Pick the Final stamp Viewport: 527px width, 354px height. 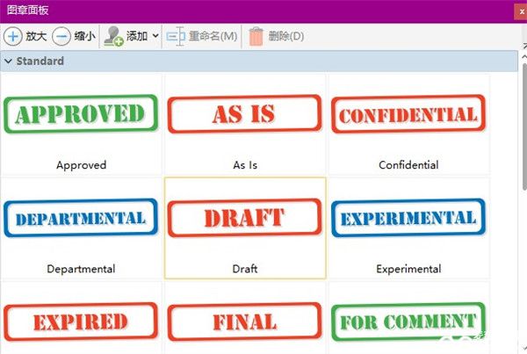pos(245,321)
